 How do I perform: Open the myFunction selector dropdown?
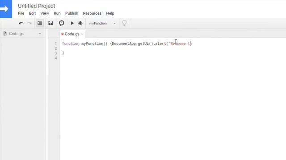coord(102,24)
